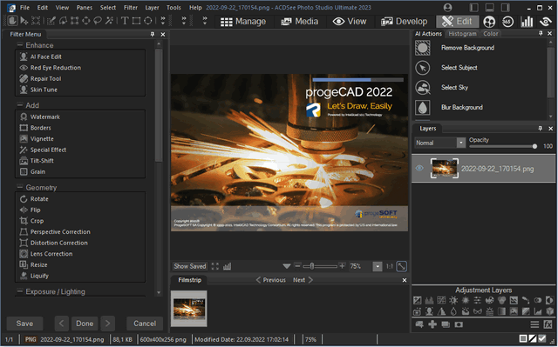This screenshot has height=347, width=558.
Task: Click the Cancel button
Action: coord(145,324)
